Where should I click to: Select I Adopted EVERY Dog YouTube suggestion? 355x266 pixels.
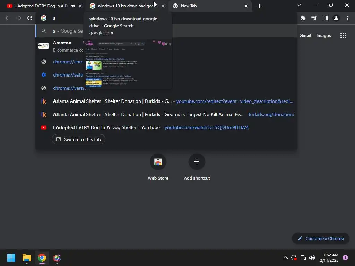pyautogui.click(x=166, y=127)
